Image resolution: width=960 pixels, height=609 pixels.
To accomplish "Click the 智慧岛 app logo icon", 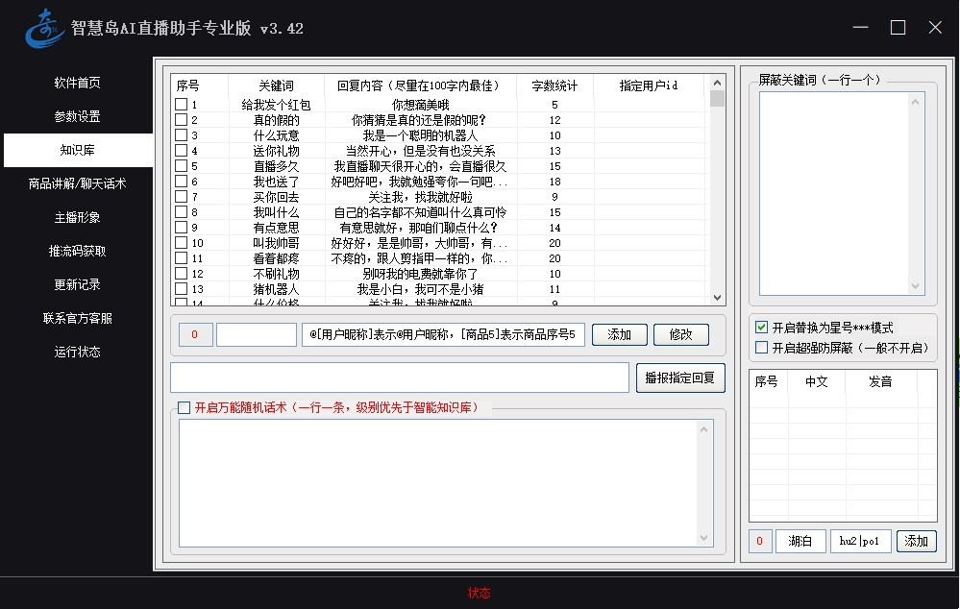I will click(x=44, y=28).
